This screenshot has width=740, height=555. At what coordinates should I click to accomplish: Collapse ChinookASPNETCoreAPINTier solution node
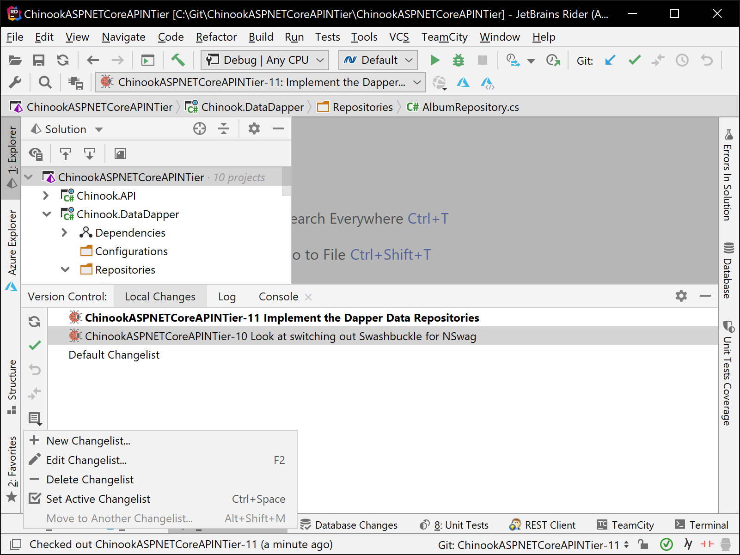[29, 177]
